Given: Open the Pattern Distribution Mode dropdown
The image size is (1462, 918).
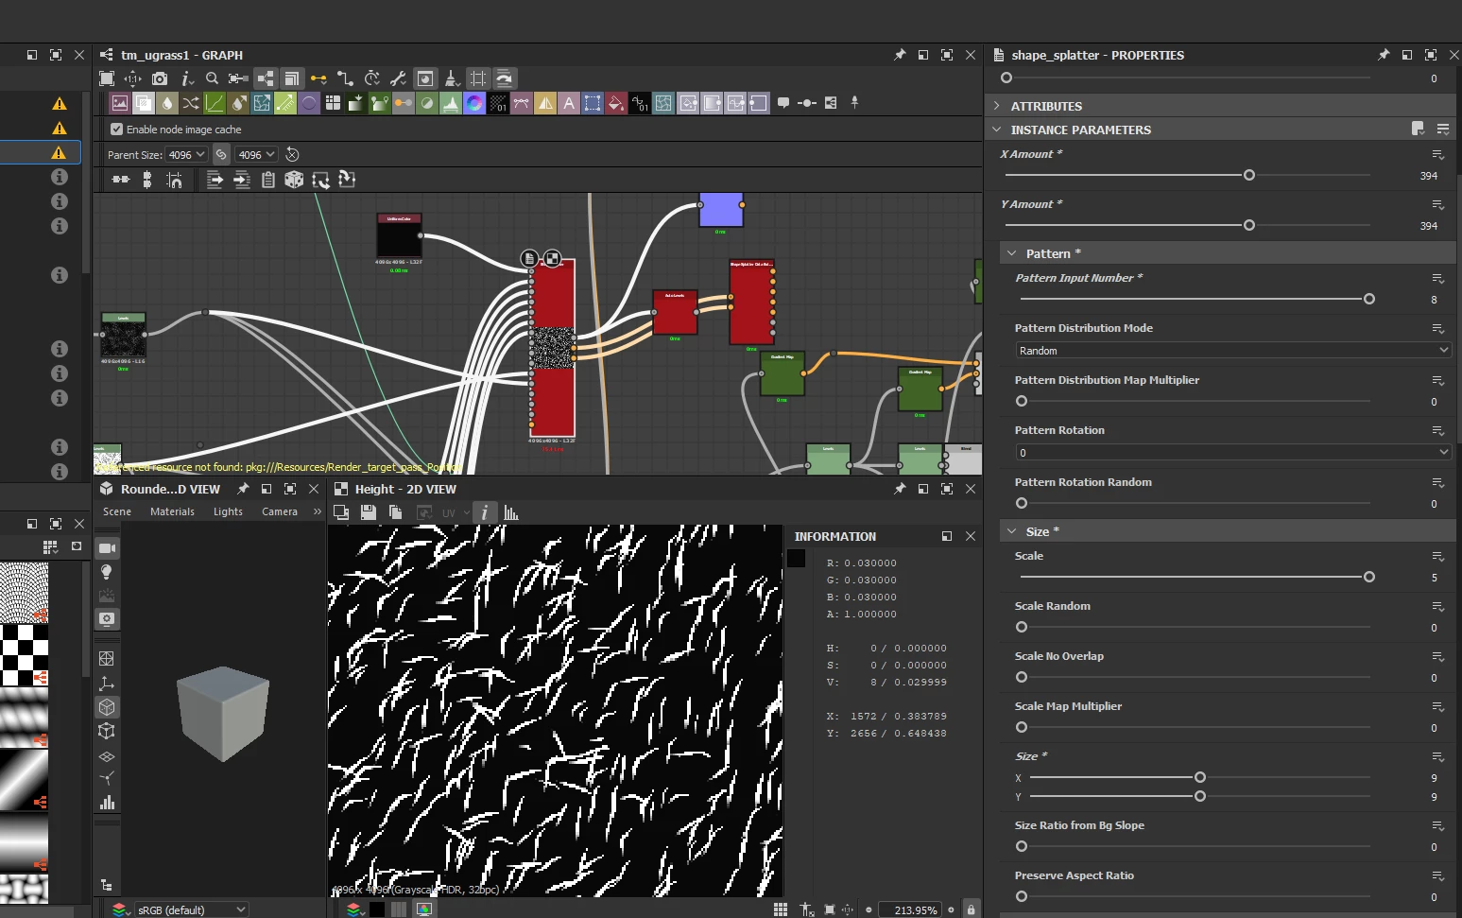Looking at the screenshot, I should click(1232, 351).
